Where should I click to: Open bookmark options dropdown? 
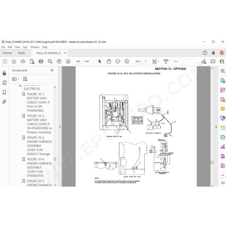(15, 79)
